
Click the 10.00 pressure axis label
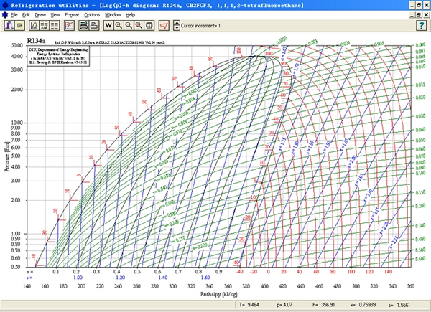[17, 123]
